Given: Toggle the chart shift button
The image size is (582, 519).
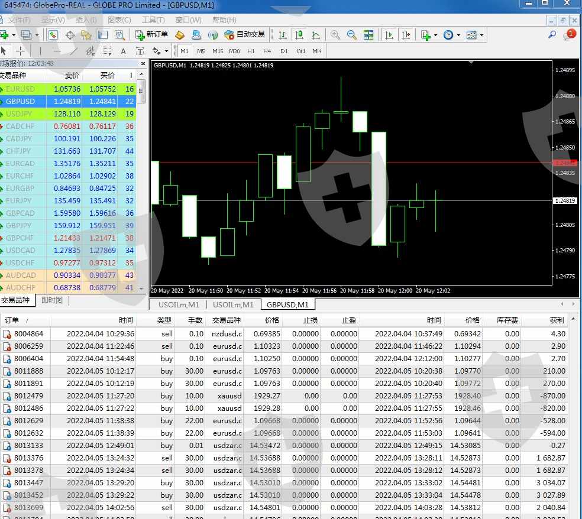Looking at the screenshot, I should [x=406, y=35].
